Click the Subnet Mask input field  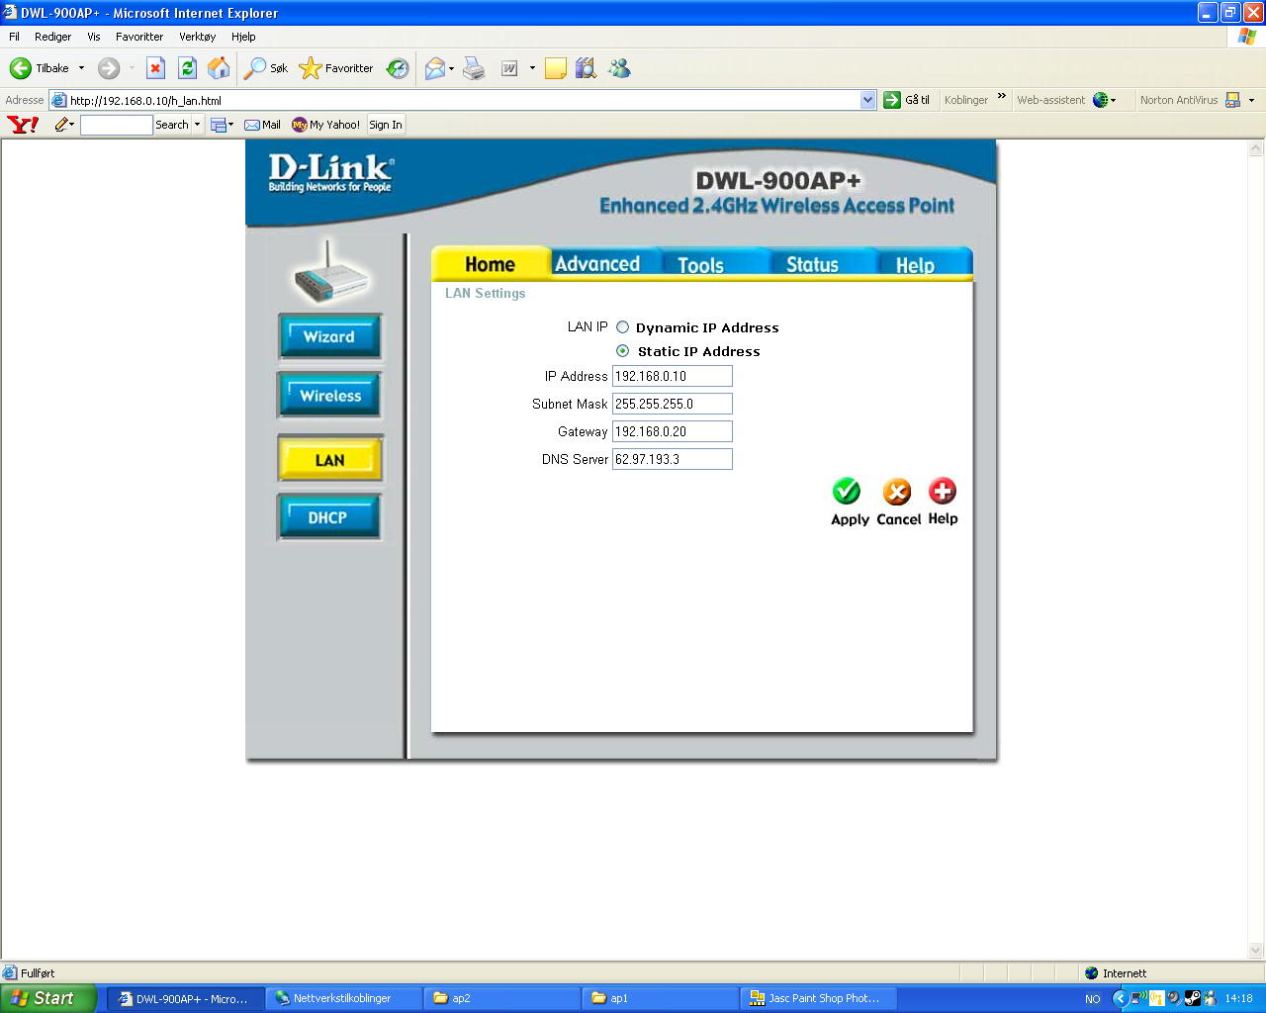[673, 404]
